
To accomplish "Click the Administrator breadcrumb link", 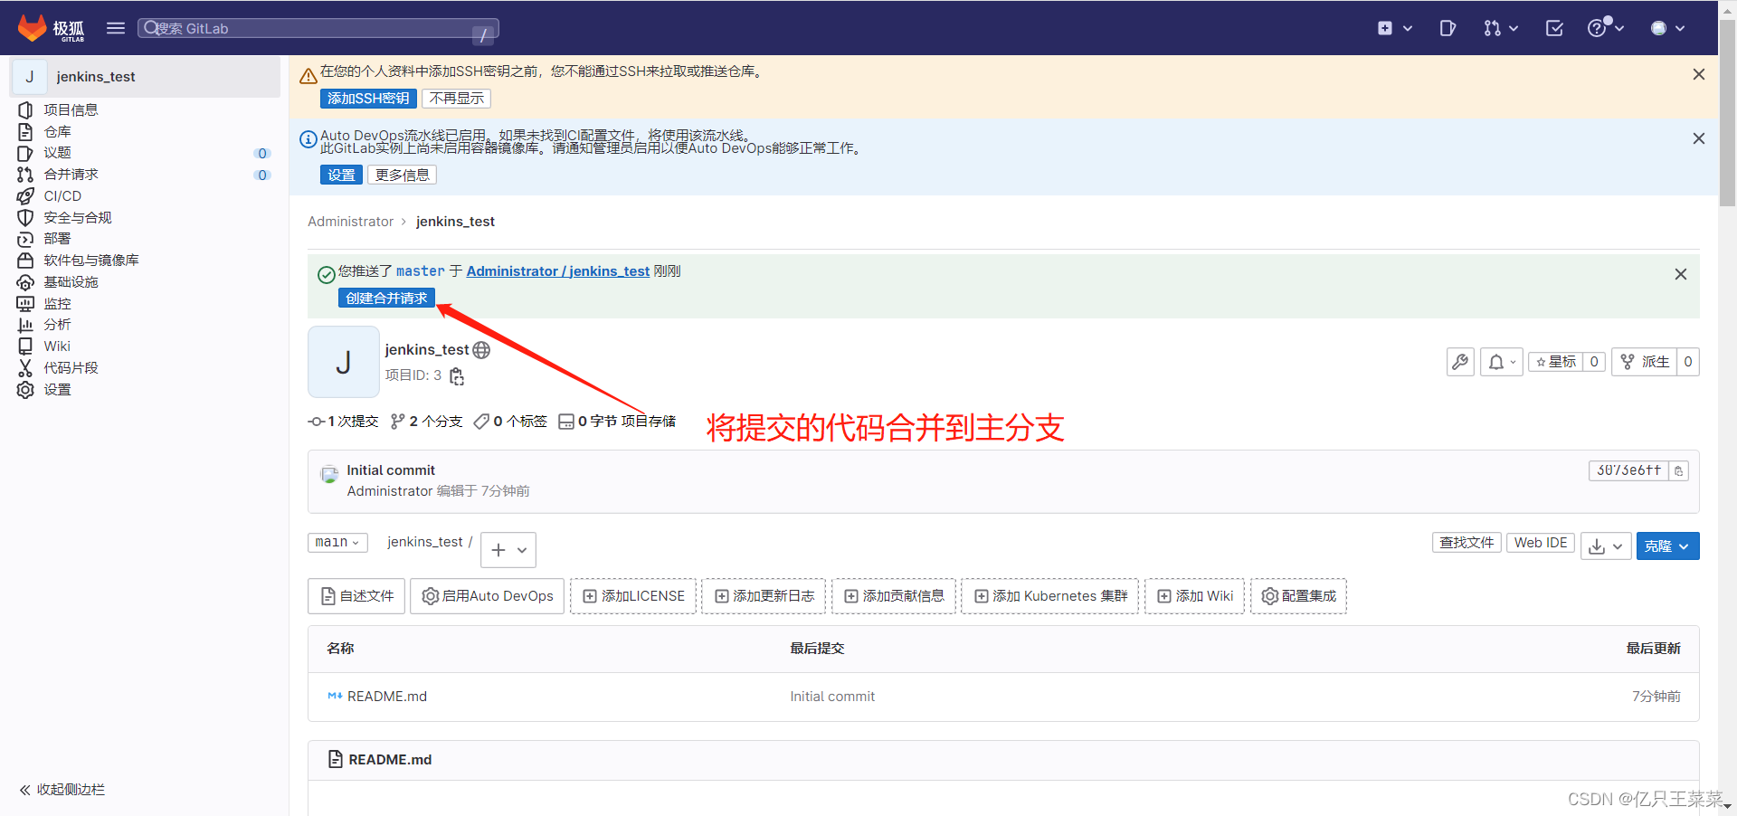I will click(350, 222).
